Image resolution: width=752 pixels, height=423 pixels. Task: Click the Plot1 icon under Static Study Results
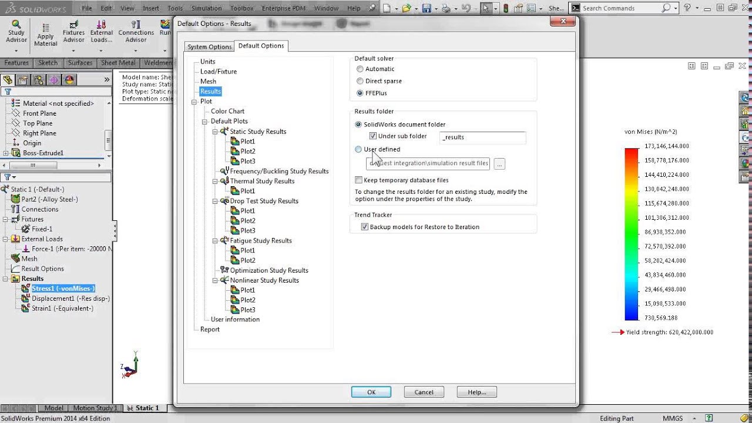pyautogui.click(x=236, y=142)
